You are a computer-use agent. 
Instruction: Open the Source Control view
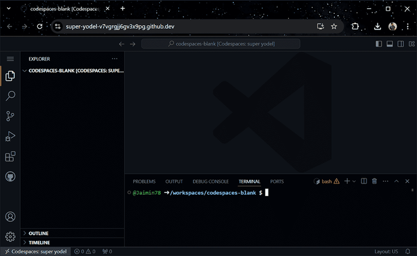10,116
